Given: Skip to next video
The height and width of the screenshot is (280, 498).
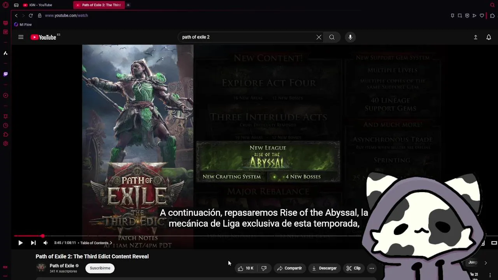Looking at the screenshot, I should coord(33,243).
